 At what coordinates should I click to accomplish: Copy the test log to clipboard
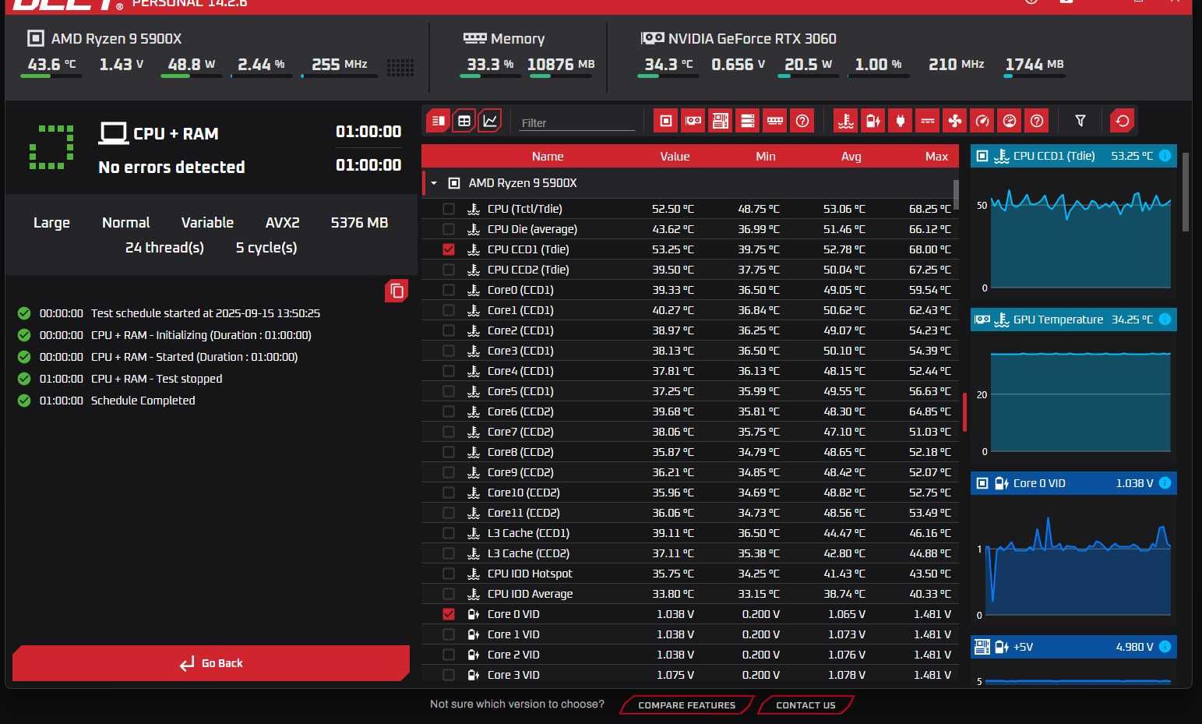[x=397, y=291]
